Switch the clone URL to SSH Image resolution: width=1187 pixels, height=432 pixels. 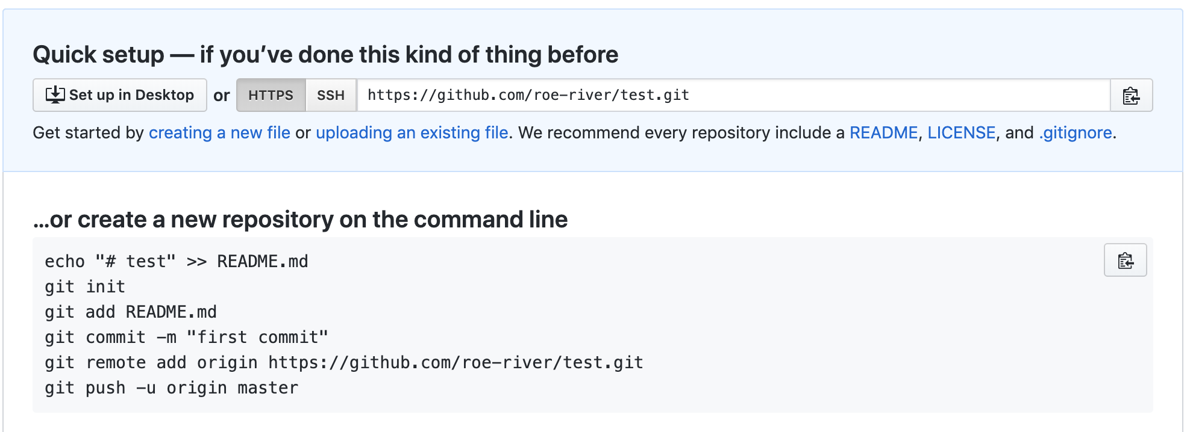pyautogui.click(x=331, y=96)
